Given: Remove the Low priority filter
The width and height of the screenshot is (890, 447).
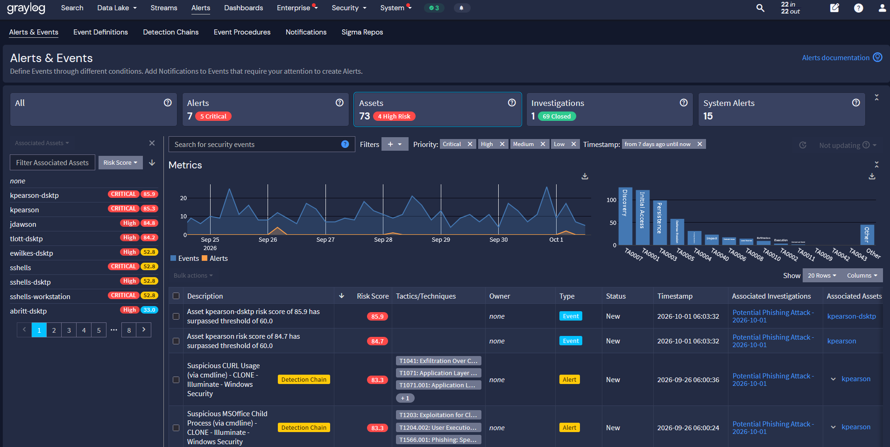Looking at the screenshot, I should pyautogui.click(x=573, y=144).
